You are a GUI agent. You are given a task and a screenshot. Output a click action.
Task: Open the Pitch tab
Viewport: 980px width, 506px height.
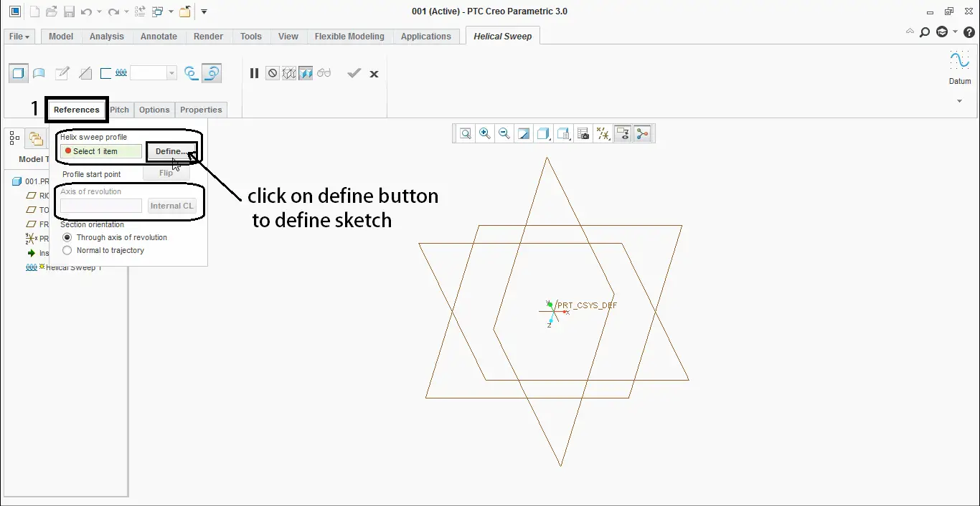(120, 110)
